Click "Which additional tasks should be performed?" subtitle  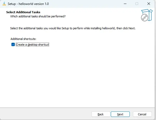click(x=38, y=16)
